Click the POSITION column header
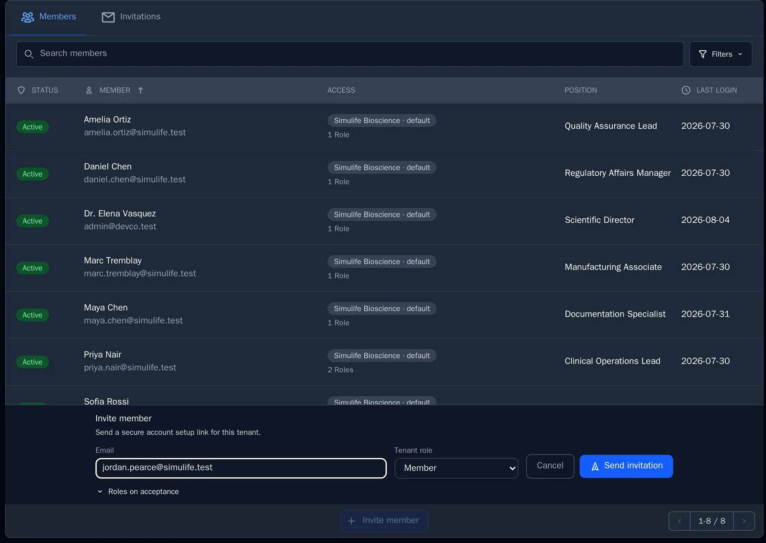Image resolution: width=766 pixels, height=543 pixels. click(x=581, y=90)
